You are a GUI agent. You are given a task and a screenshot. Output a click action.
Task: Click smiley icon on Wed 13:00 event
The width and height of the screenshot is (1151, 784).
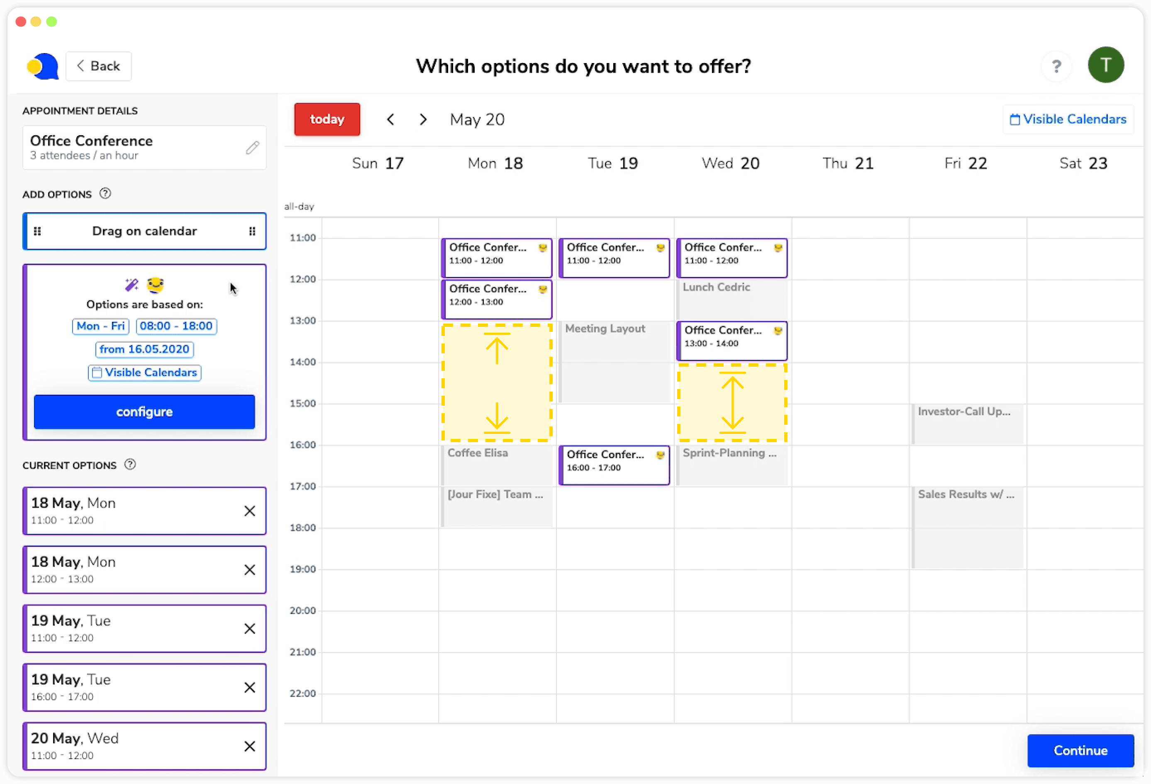click(778, 331)
